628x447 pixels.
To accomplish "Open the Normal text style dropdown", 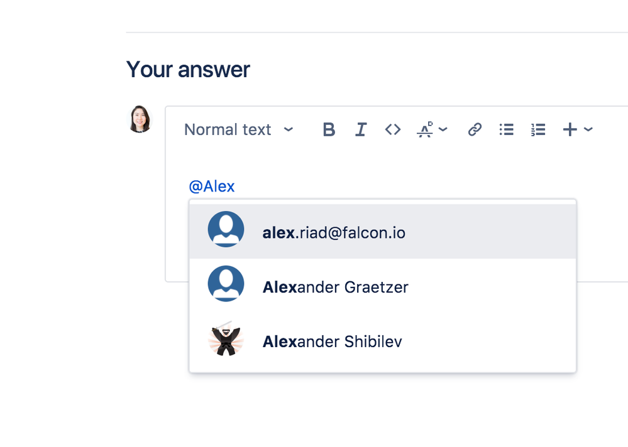I will 239,129.
